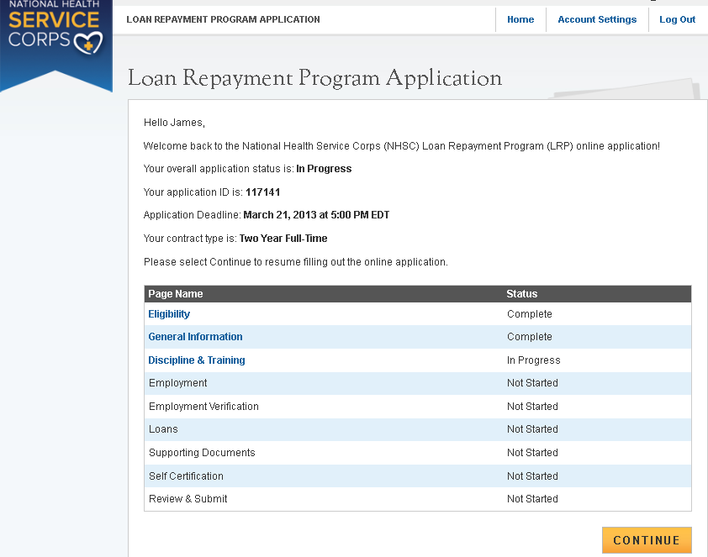The image size is (708, 557).
Task: Click the top bar LOAN REPAYMENT PROGRAM APPLICATION title
Action: (x=223, y=19)
